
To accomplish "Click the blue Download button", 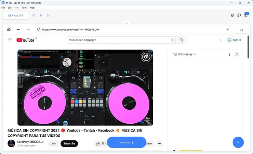I will [126, 142].
